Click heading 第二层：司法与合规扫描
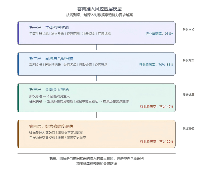This screenshot has width=199, height=178. tap(51, 59)
